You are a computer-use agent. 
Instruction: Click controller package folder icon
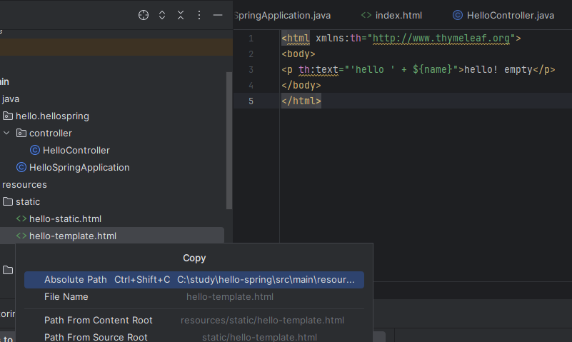(x=21, y=133)
